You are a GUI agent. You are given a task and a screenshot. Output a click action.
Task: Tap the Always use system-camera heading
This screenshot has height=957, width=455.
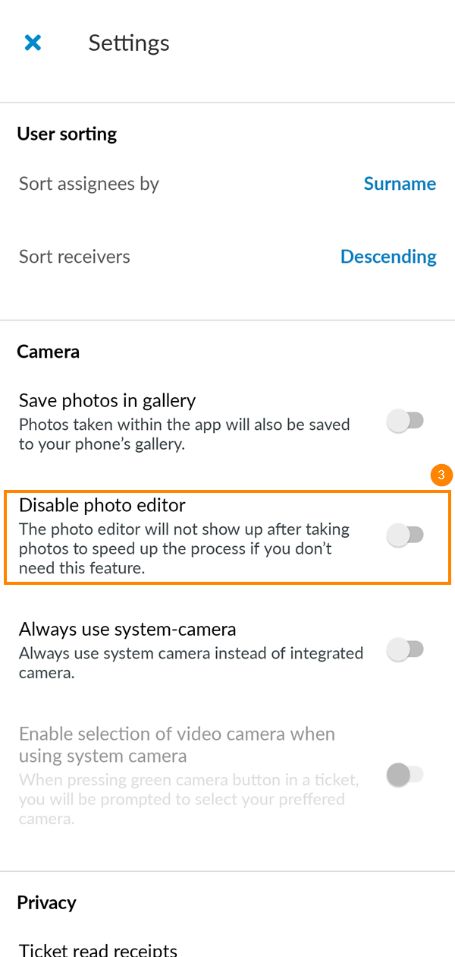(127, 630)
